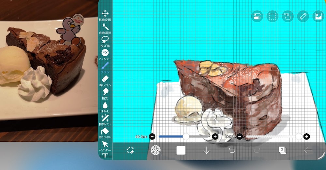The image size is (326, 170).
Task: Select the ベクター vector tool
Action: pyautogui.click(x=105, y=146)
